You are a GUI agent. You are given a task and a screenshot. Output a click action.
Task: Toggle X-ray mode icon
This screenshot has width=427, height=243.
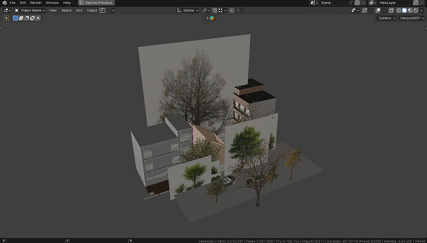pyautogui.click(x=391, y=10)
